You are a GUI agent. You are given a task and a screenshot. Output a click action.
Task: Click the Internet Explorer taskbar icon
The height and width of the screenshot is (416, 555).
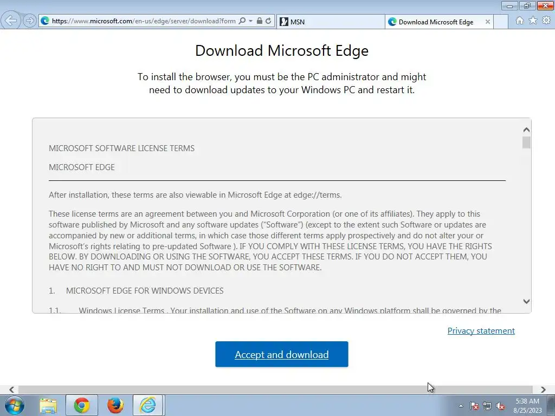click(147, 405)
